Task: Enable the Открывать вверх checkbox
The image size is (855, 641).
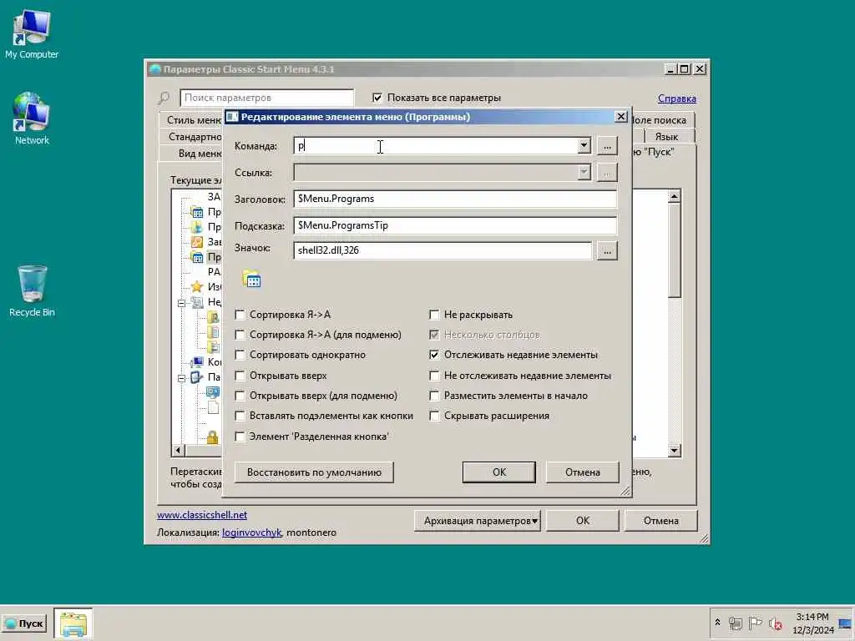Action: (x=240, y=376)
